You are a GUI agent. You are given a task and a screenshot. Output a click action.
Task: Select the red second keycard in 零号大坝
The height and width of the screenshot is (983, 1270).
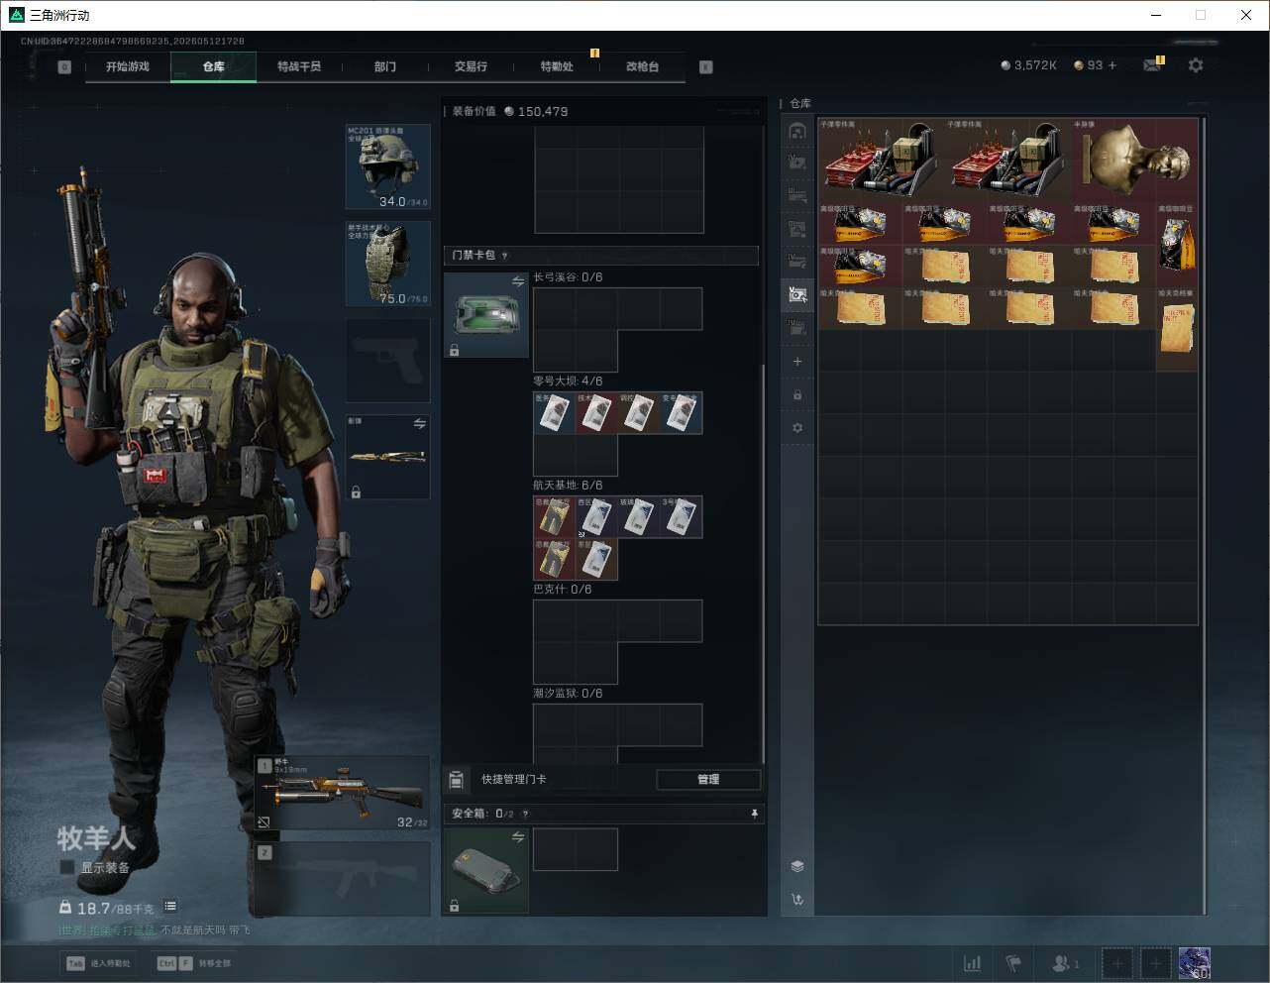tap(596, 413)
